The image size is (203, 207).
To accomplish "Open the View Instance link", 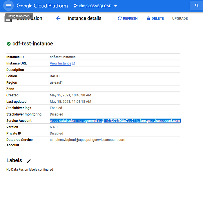I will [x=61, y=63].
